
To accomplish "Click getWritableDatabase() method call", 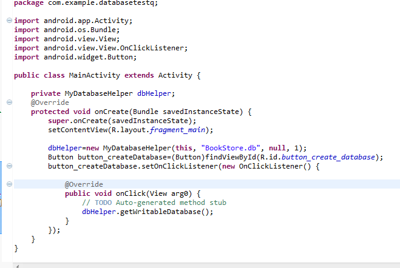I will 164,212.
